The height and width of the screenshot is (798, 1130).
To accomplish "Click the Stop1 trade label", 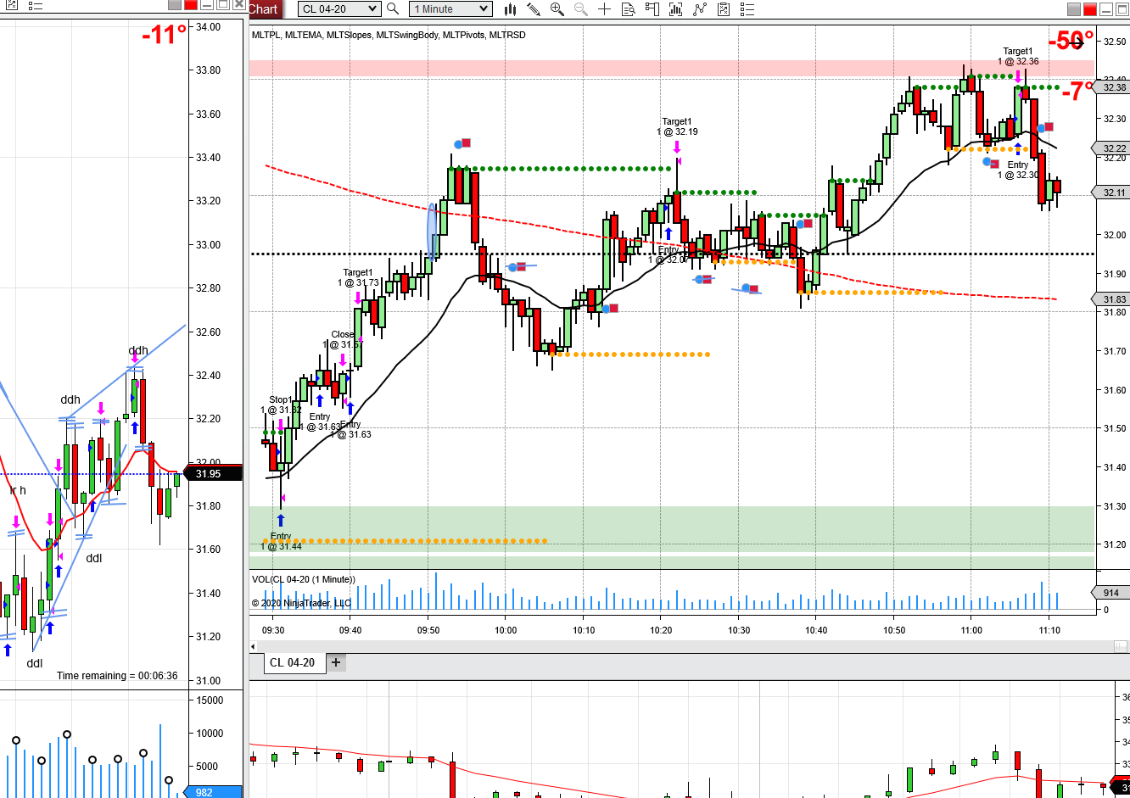I will coord(281,405).
